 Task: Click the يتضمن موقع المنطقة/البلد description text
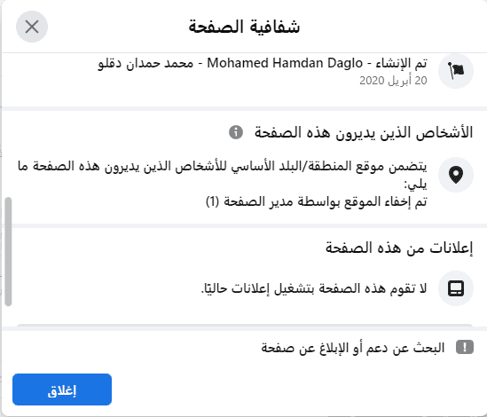click(x=222, y=175)
